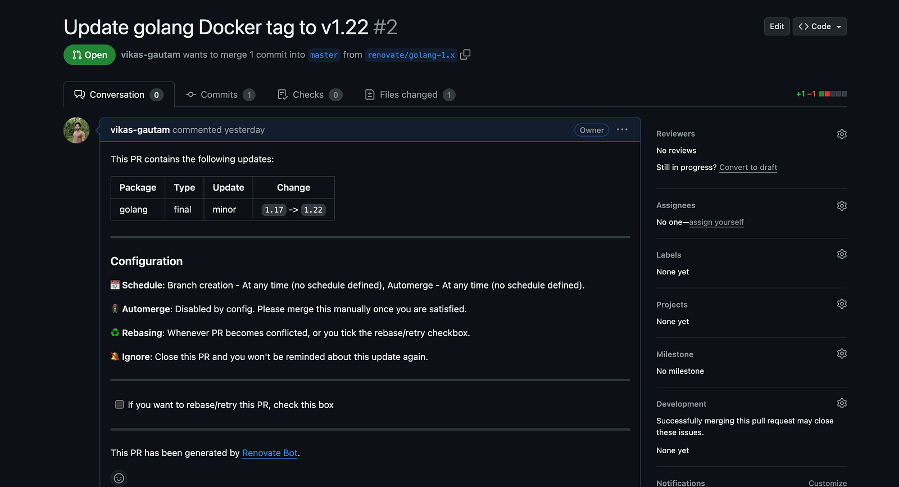Screen dimensions: 899x487
Task: Open the Development gear settings
Action: pos(842,403)
